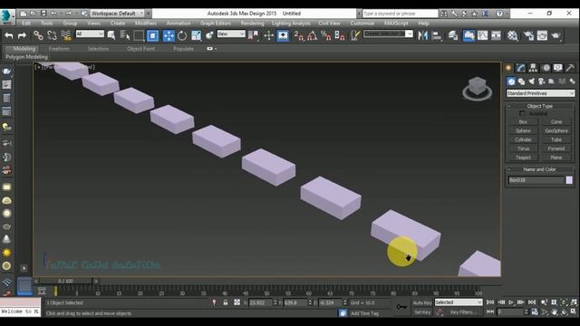
Task: Click the object name input field
Action: pos(536,180)
